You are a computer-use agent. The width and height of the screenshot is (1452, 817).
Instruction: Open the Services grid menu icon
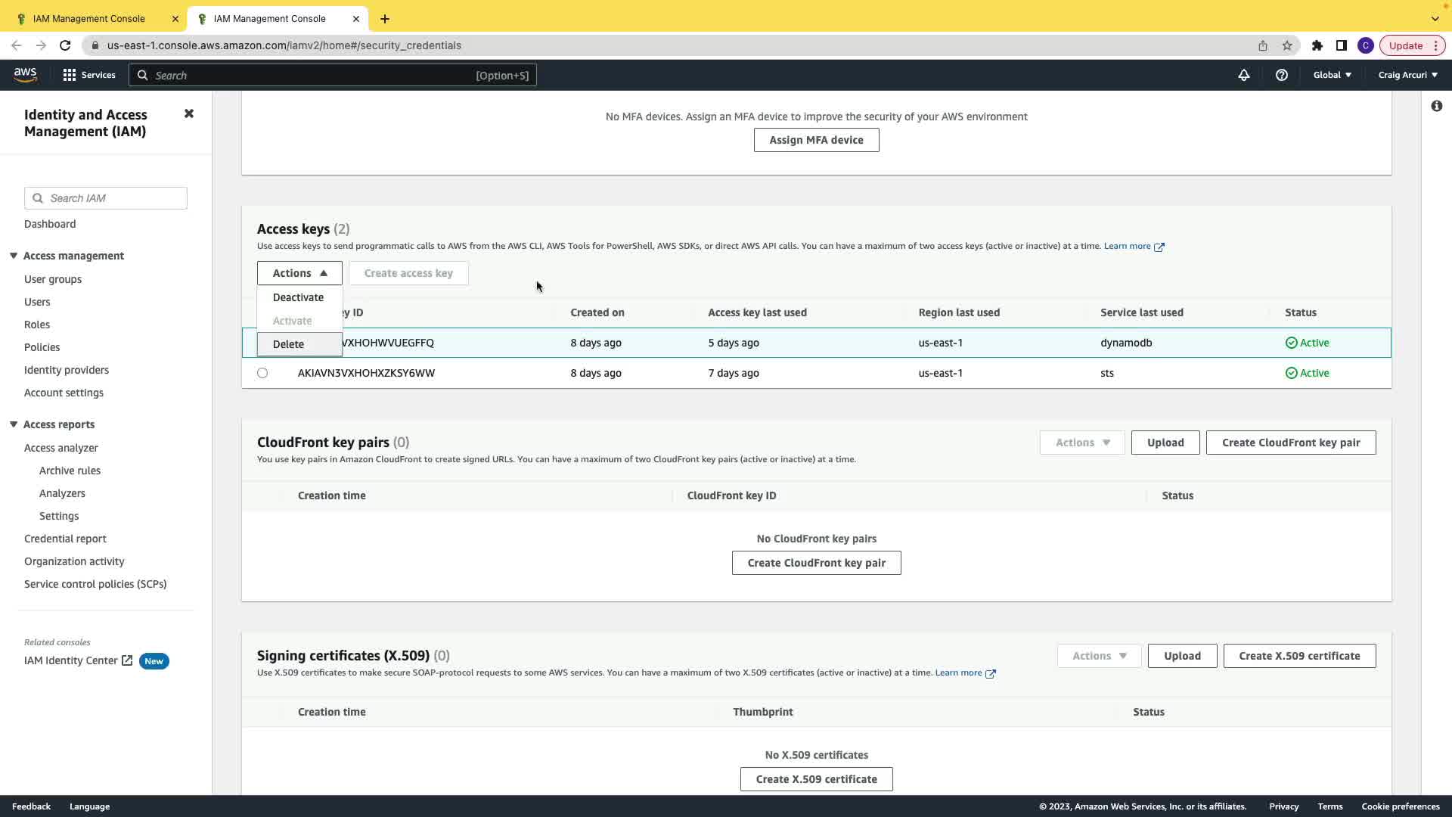point(70,75)
